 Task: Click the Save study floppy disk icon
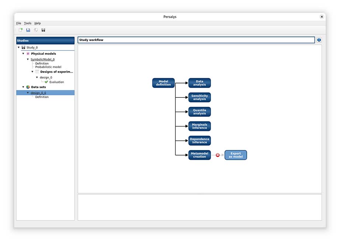coord(43,30)
